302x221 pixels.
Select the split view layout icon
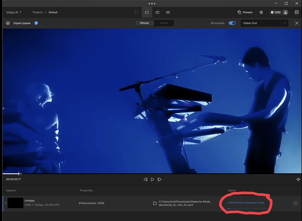[157, 12]
